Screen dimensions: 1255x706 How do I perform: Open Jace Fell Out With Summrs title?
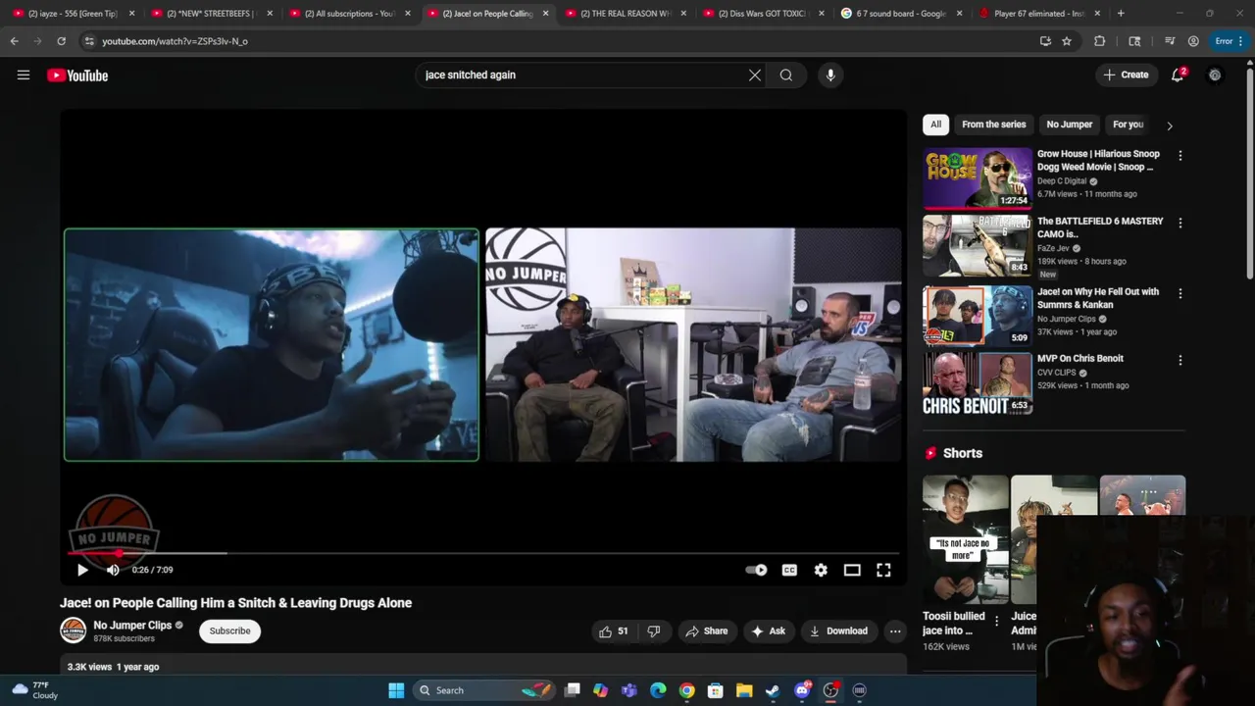coord(1098,298)
